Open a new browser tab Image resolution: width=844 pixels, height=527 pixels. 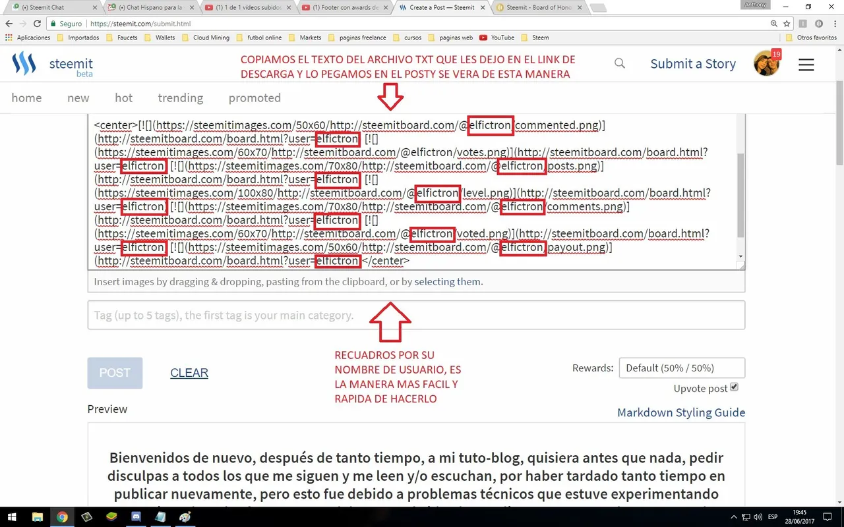597,8
